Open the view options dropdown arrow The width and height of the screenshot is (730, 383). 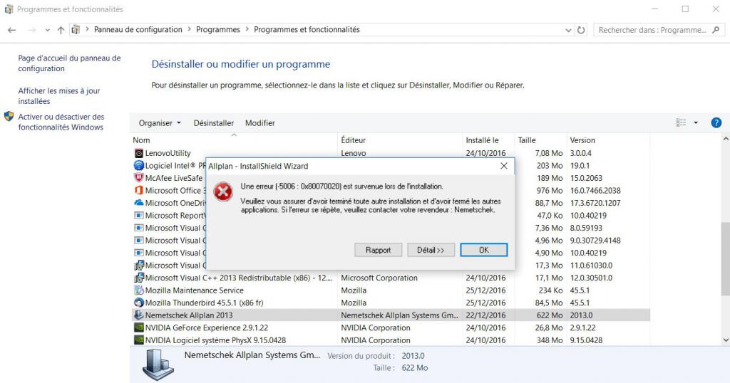click(696, 122)
